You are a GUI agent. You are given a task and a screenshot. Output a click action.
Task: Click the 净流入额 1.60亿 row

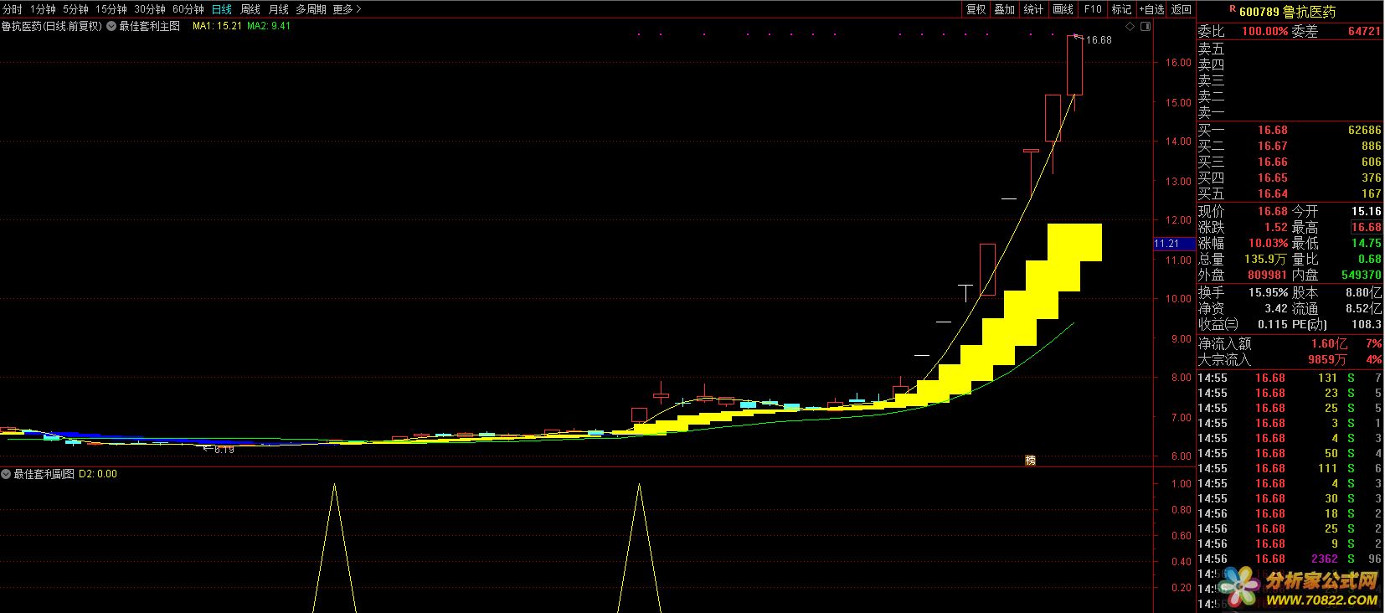pos(1290,343)
